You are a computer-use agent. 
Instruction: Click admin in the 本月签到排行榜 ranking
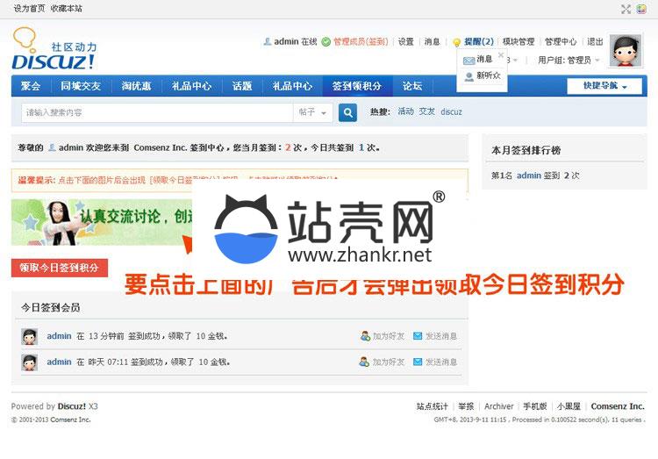[x=529, y=176]
